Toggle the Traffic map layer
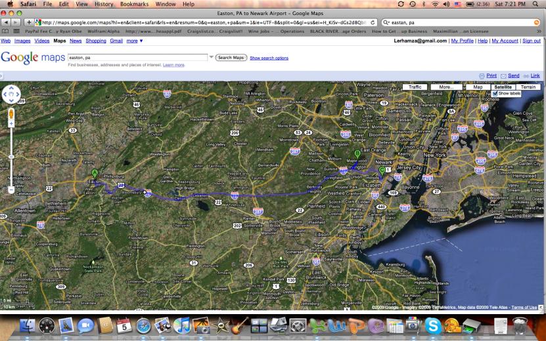Viewport: 546px width, 341px height. pos(415,87)
